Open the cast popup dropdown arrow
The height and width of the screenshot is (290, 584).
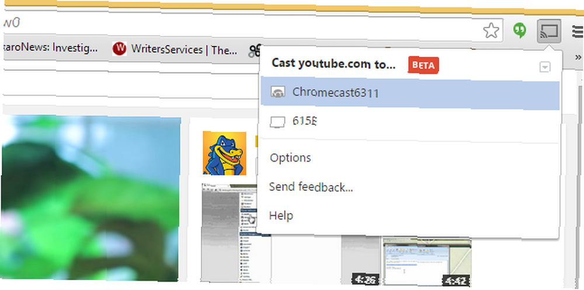pyautogui.click(x=545, y=67)
